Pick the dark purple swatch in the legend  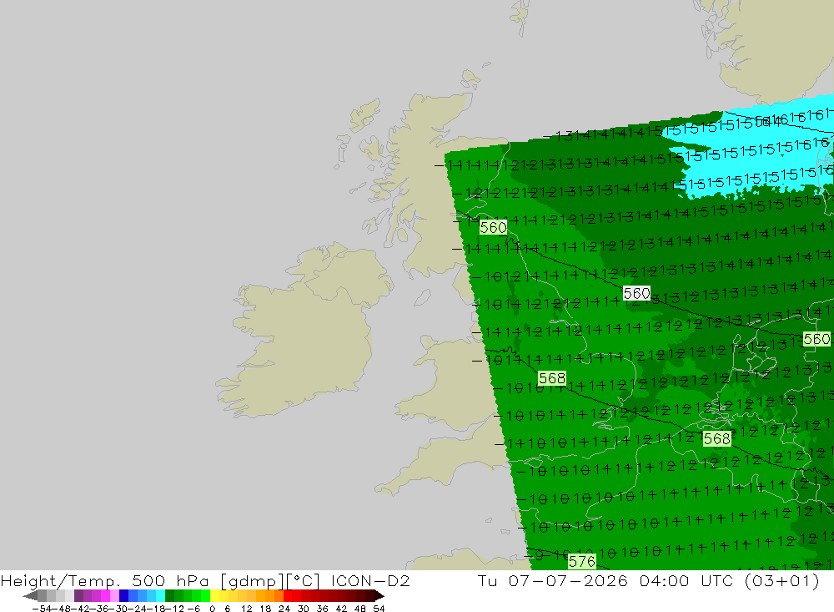point(78,596)
